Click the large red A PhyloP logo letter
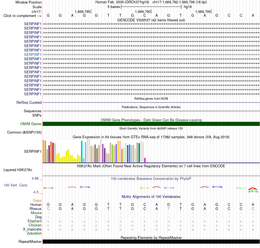The image size is (260, 248). click(x=253, y=189)
